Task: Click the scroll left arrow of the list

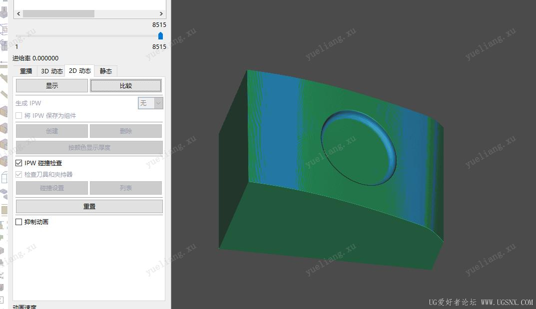Action: click(x=17, y=14)
